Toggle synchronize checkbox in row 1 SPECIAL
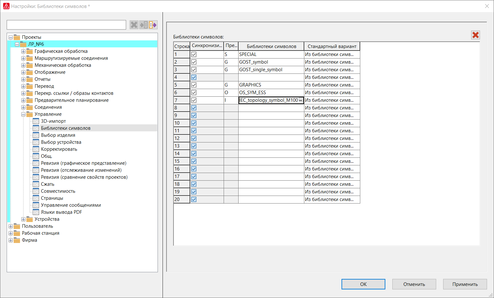 194,54
